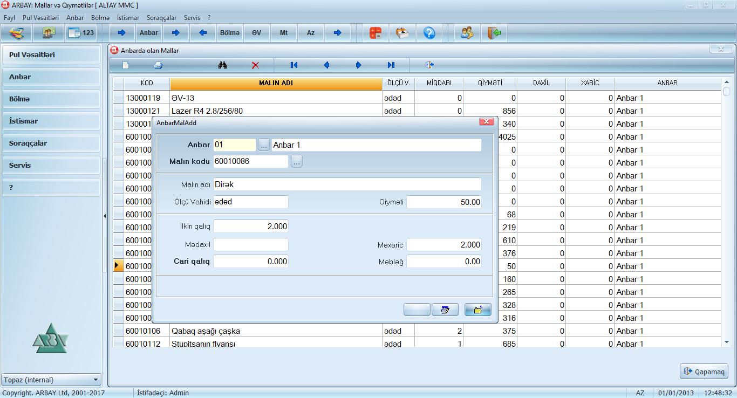Expand the Topaz (internal) dropdown
The image size is (737, 398).
coord(96,380)
